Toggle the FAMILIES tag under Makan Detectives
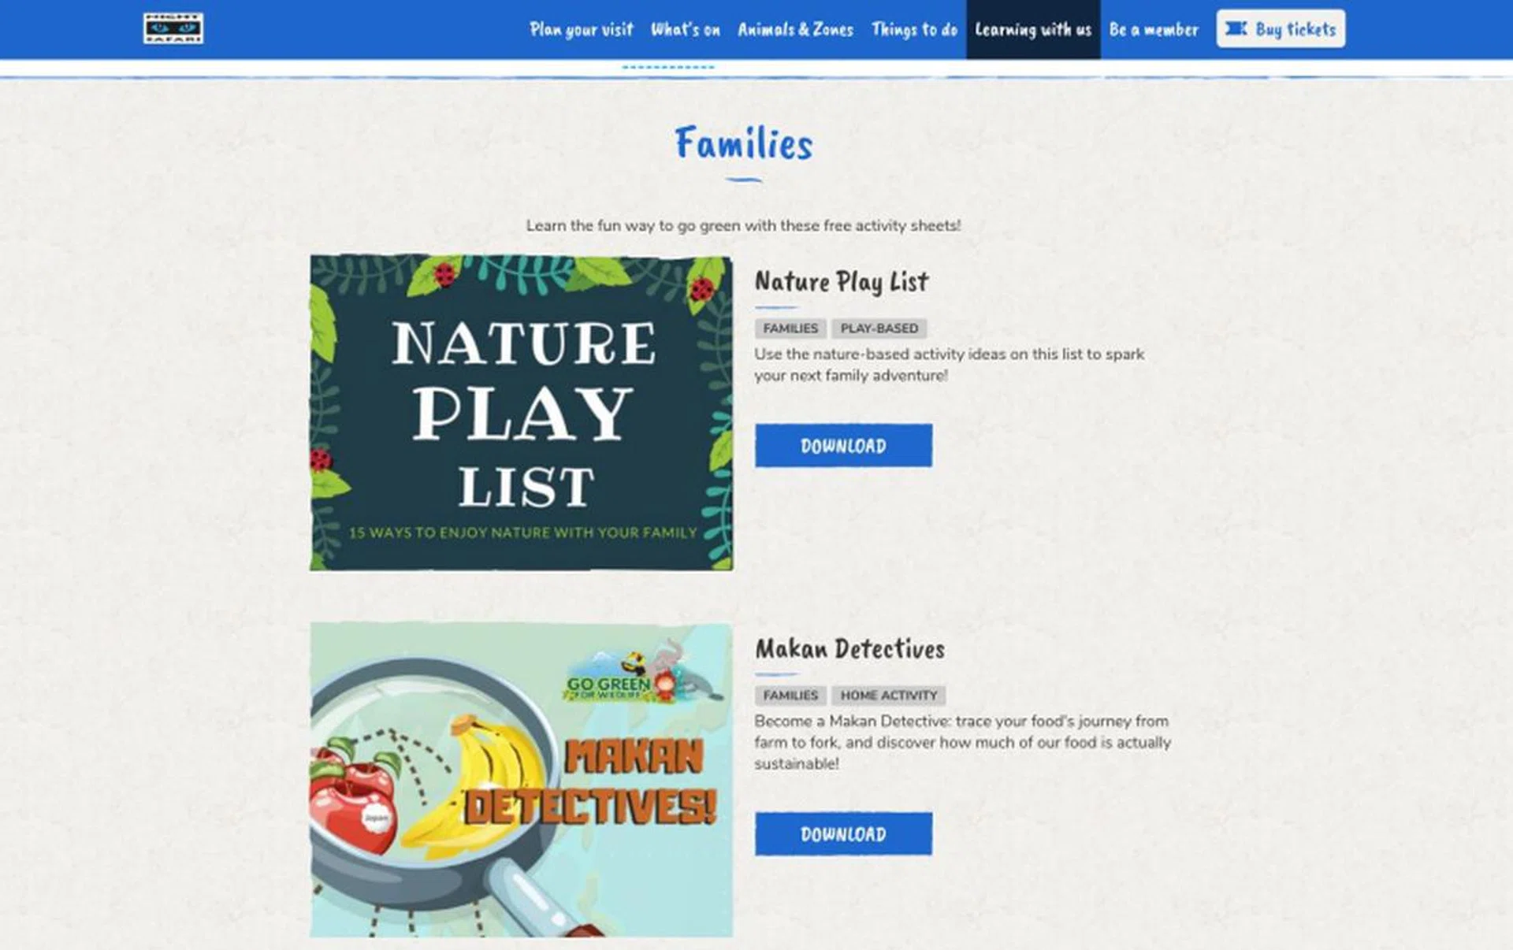 [790, 696]
